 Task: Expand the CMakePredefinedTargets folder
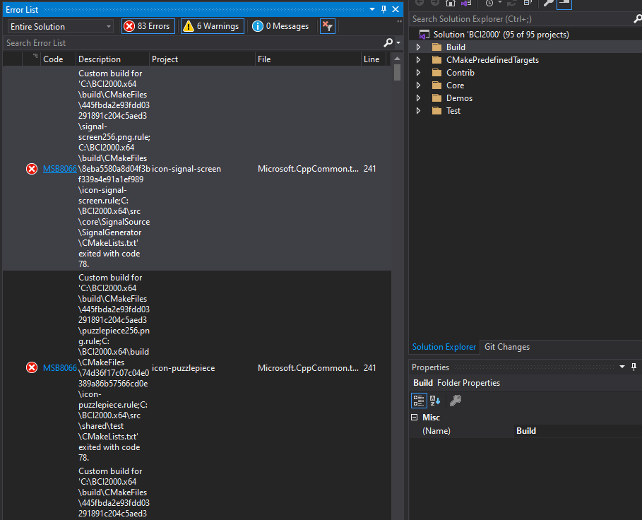[x=418, y=60]
